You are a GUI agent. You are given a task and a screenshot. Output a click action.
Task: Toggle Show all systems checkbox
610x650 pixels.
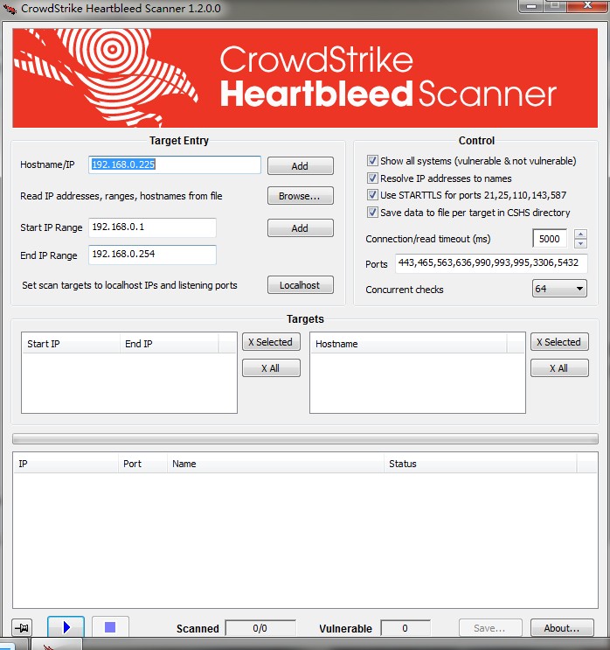(372, 160)
